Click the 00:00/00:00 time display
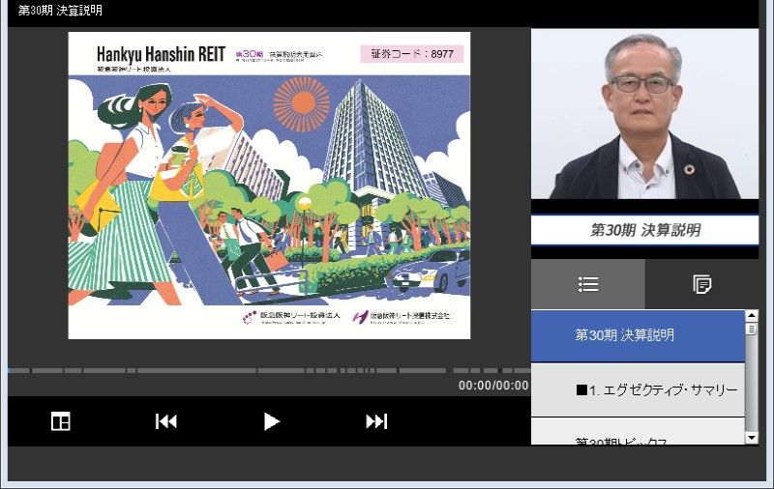The width and height of the screenshot is (774, 489). [x=493, y=386]
